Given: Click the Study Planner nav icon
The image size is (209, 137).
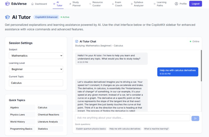Looking at the screenshot, I should coord(70,4).
